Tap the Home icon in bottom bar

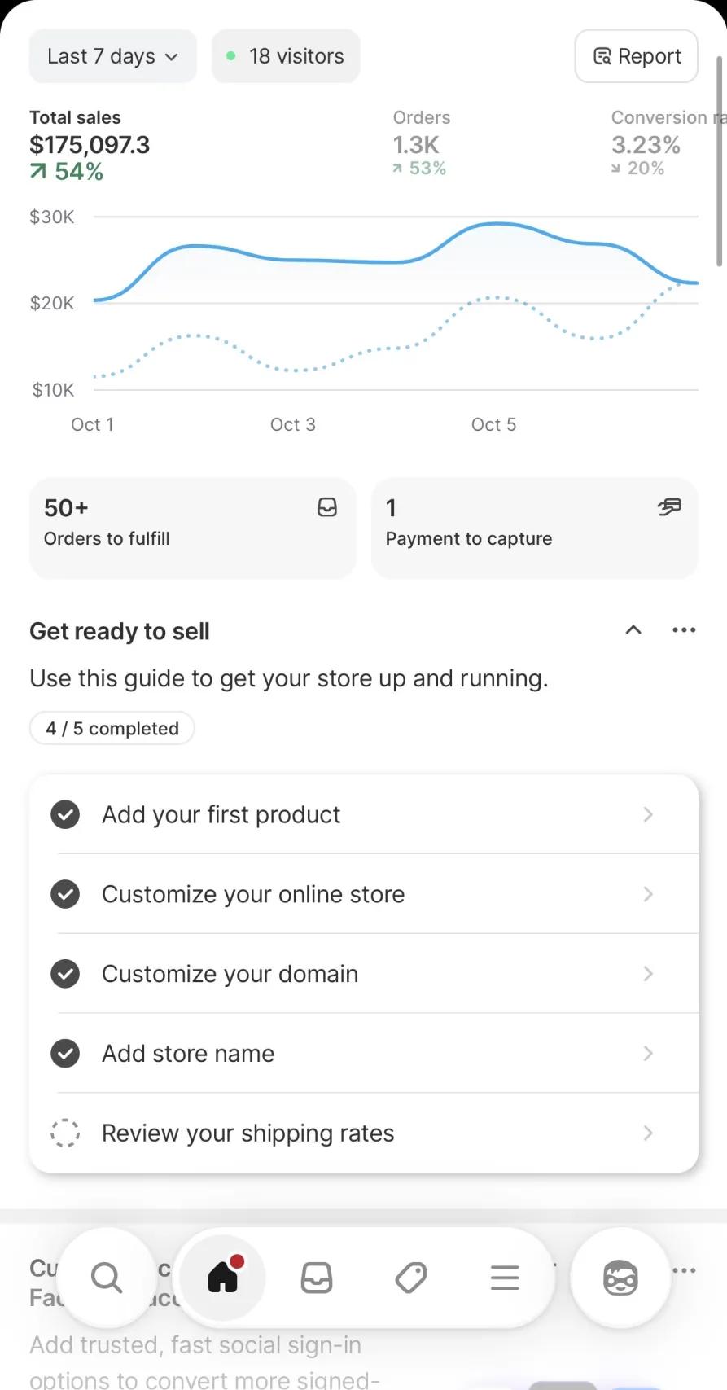pos(222,1278)
